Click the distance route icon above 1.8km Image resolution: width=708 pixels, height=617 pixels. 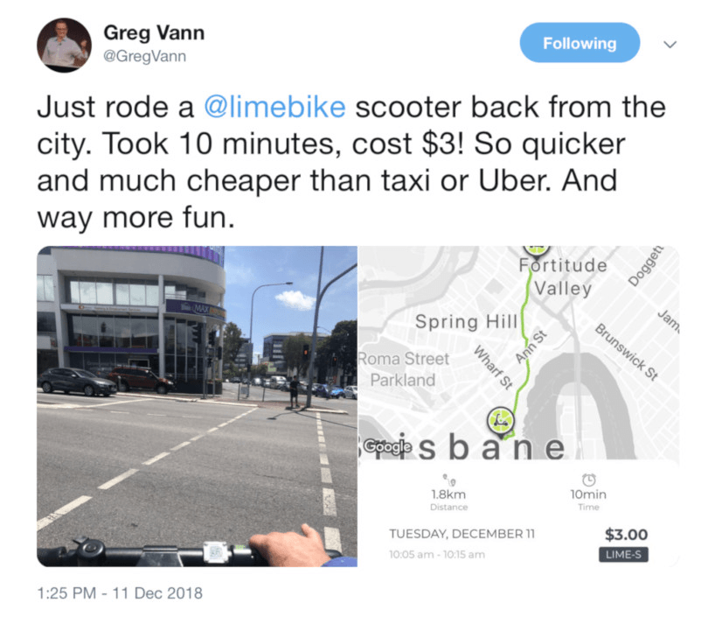tap(449, 479)
